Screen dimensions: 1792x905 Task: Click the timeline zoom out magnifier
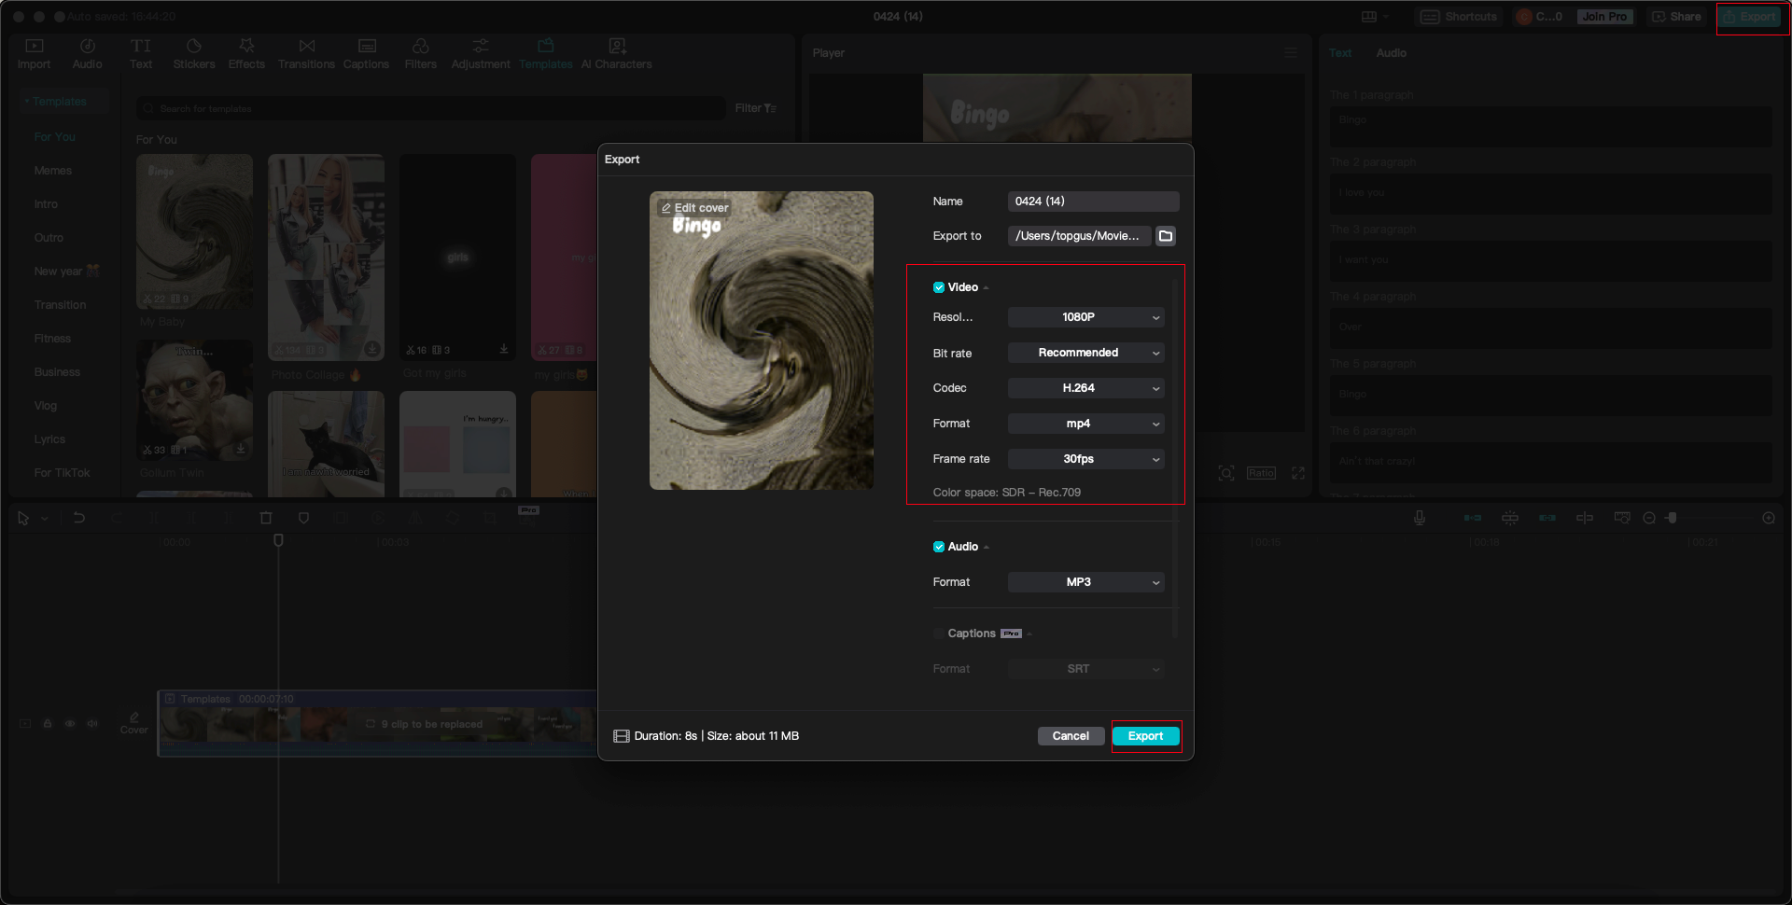(x=1649, y=518)
